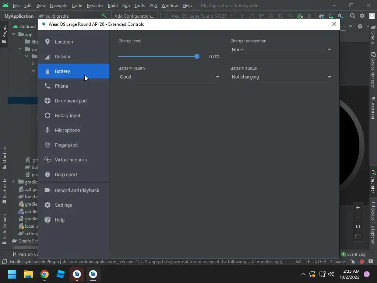The width and height of the screenshot is (377, 283).
Task: Open the File menu
Action: tap(16, 5)
